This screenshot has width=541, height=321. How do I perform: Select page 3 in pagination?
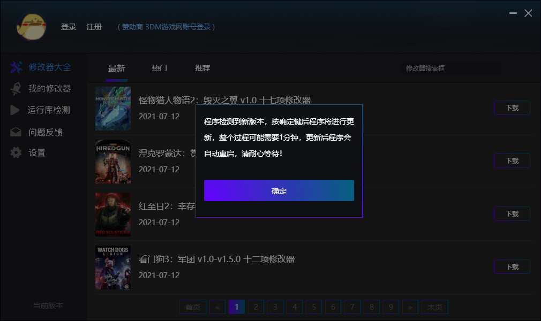coord(275,307)
